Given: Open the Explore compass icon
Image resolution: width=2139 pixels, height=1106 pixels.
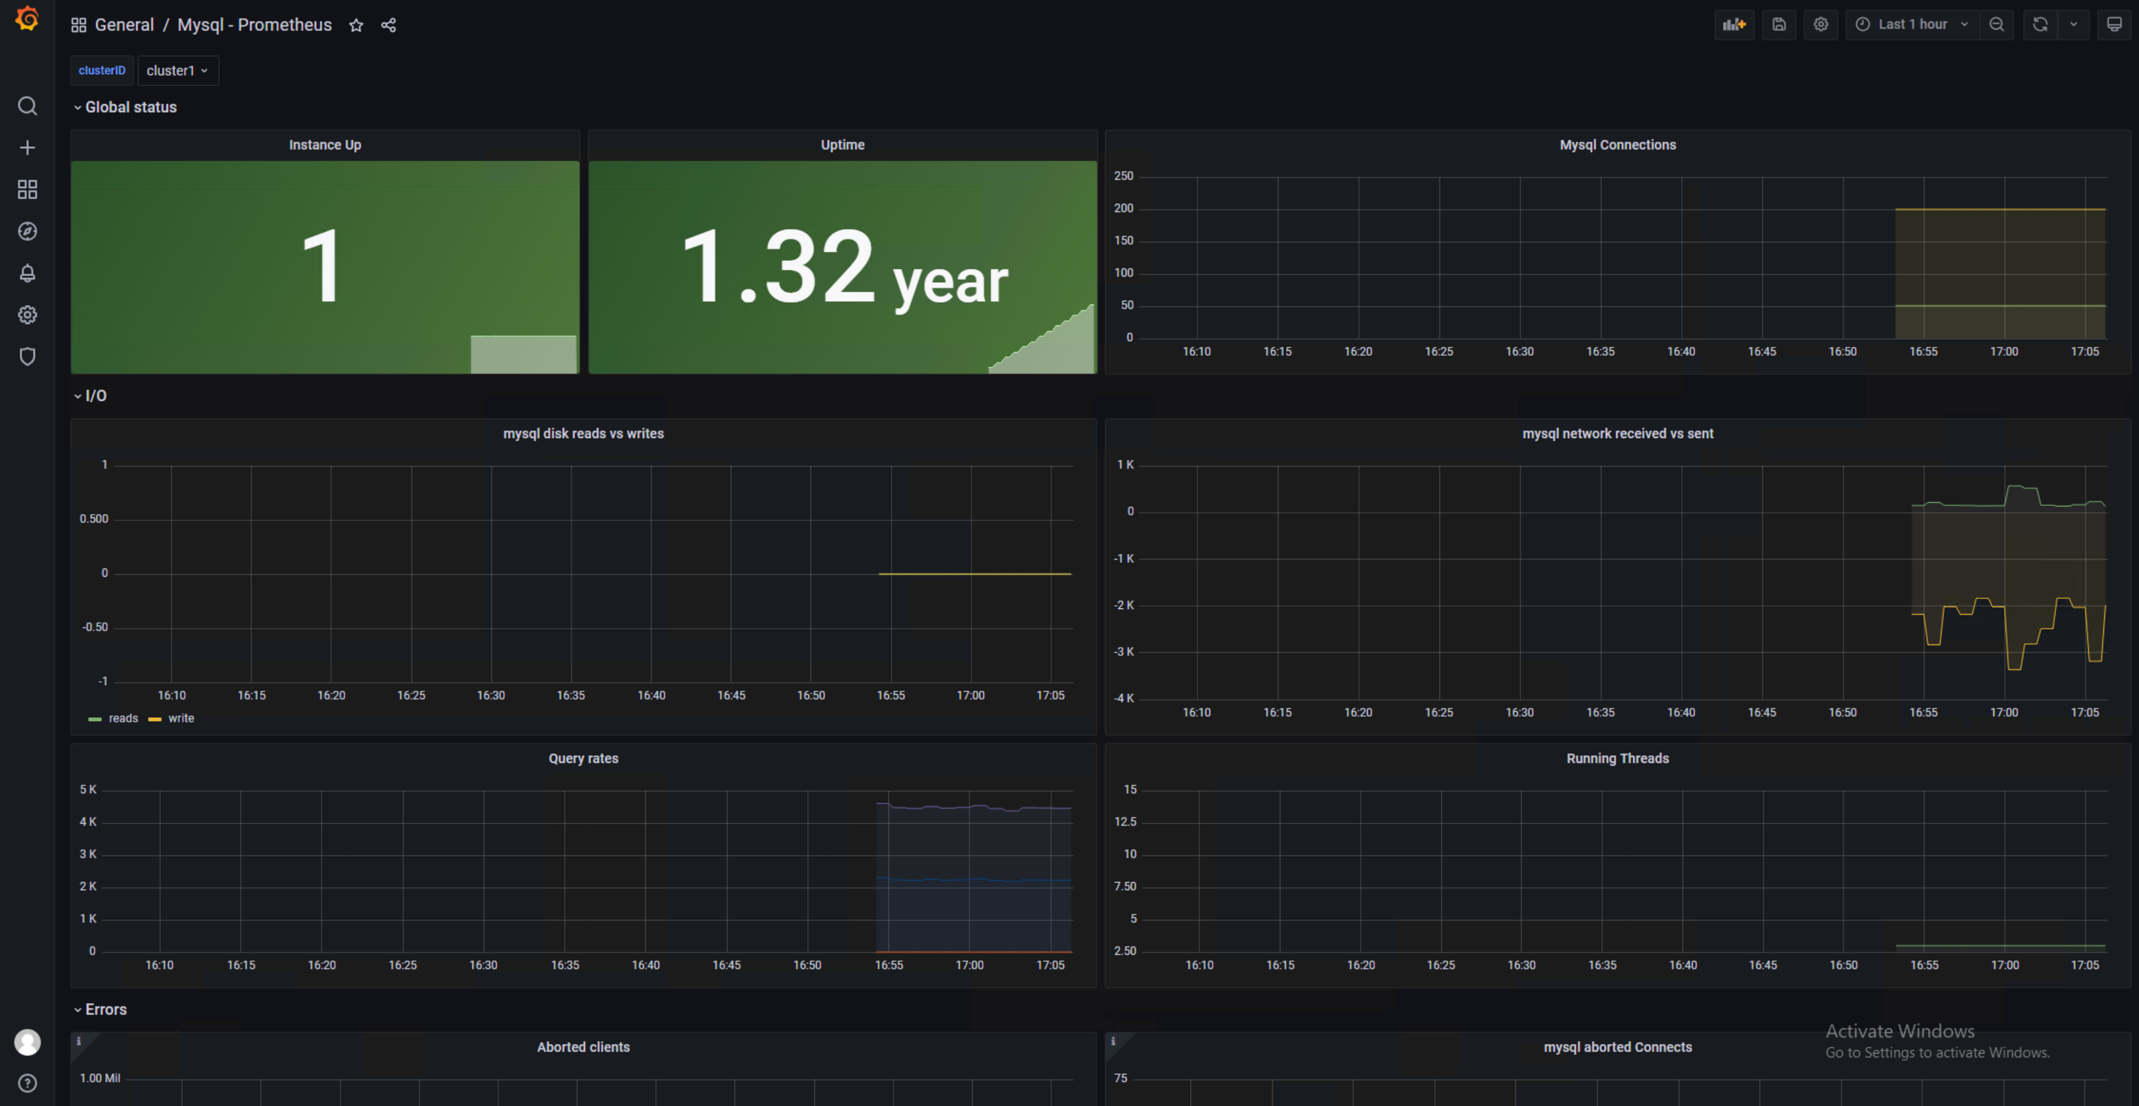Looking at the screenshot, I should click(x=27, y=232).
